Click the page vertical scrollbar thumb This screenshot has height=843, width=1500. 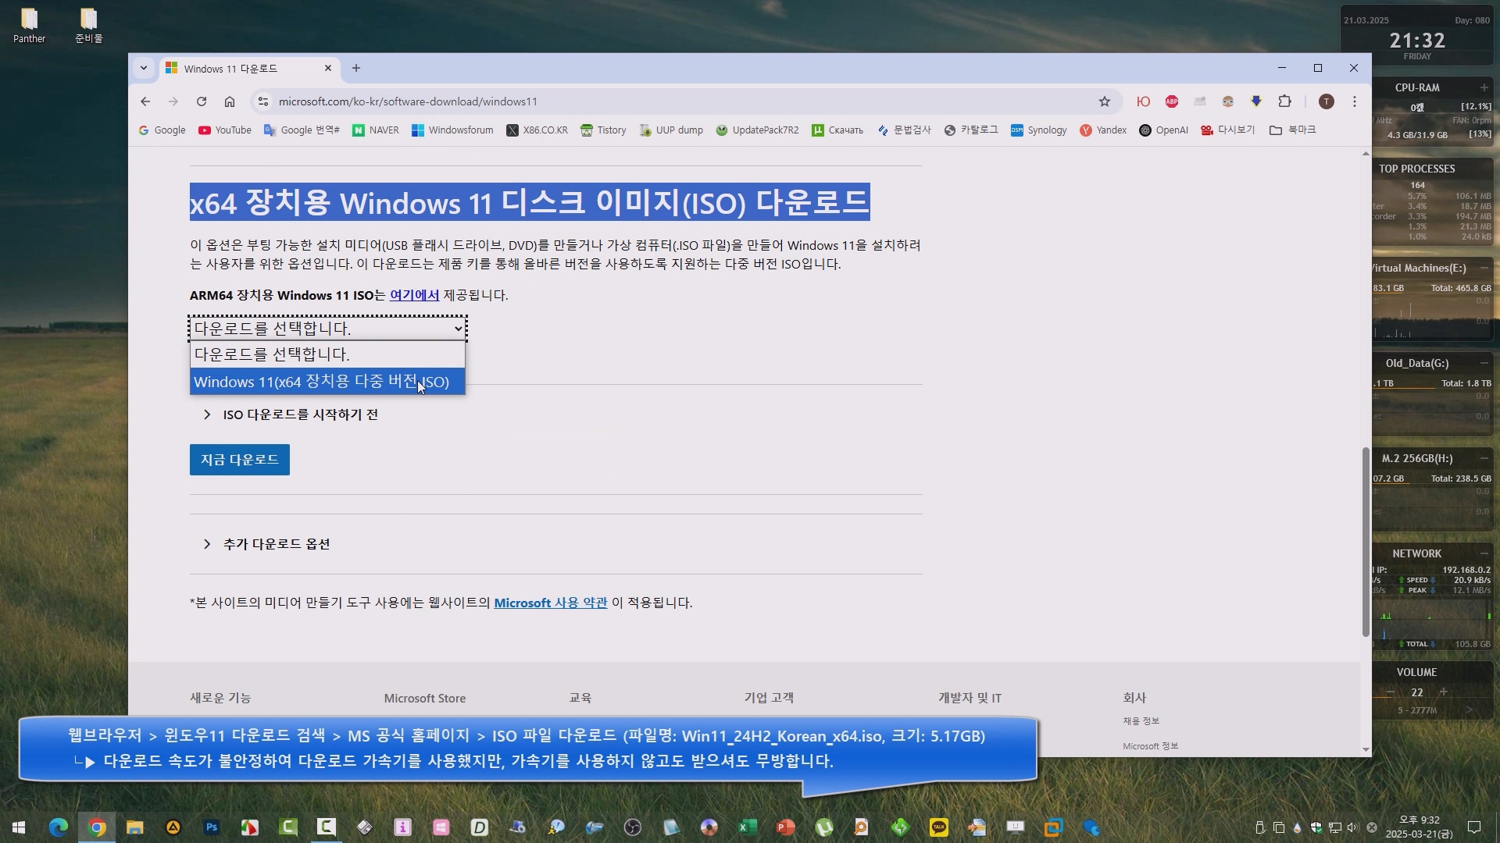pos(1366,542)
